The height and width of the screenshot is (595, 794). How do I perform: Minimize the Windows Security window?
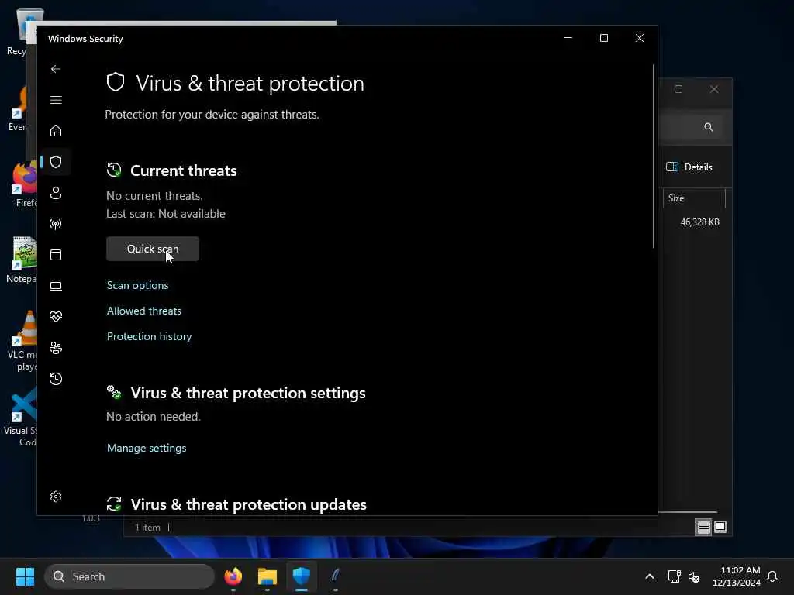[x=568, y=38]
